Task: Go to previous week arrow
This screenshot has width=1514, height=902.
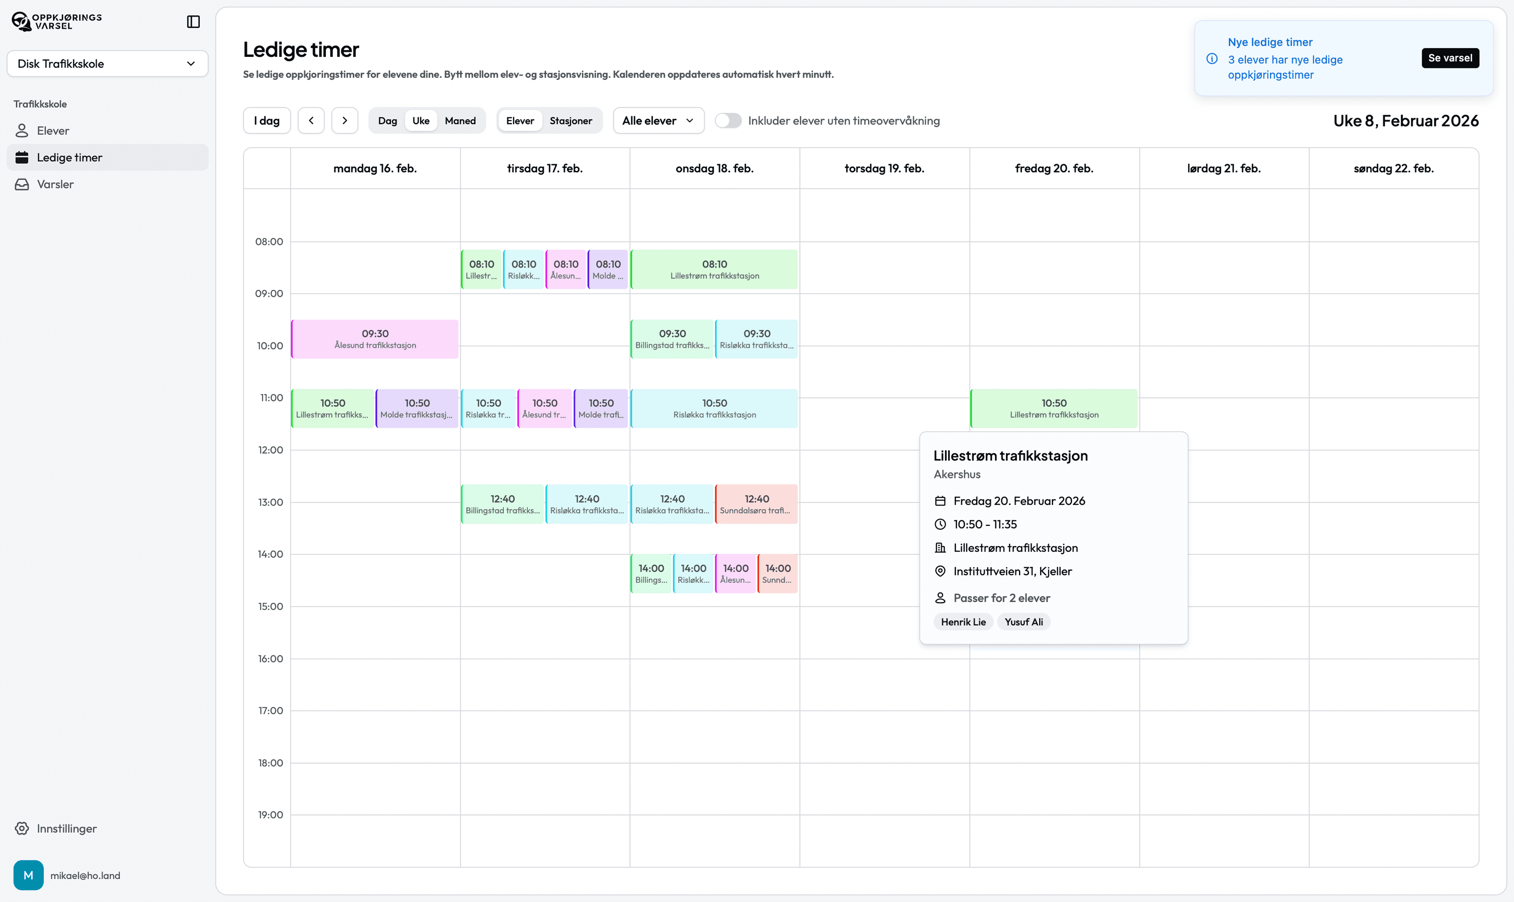Action: (311, 120)
